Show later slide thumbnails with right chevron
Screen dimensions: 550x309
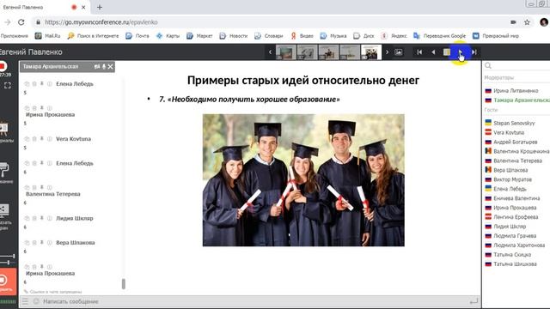[x=387, y=52]
